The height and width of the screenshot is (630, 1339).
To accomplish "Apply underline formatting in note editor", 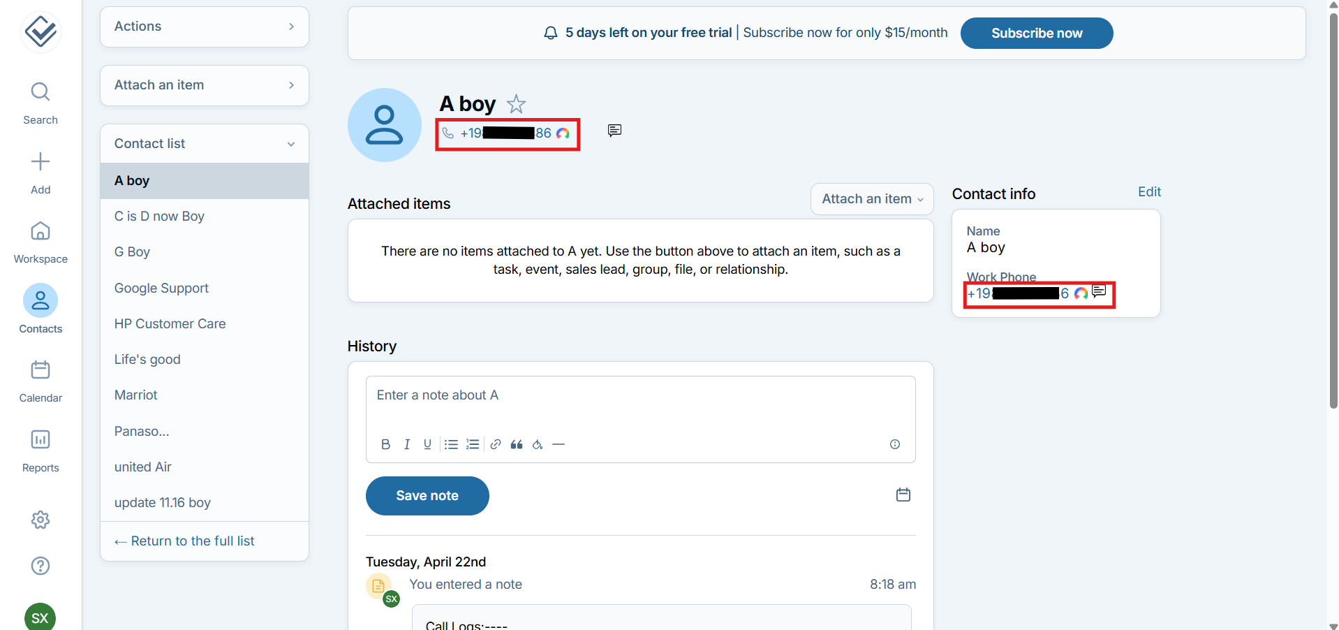I will pyautogui.click(x=427, y=444).
